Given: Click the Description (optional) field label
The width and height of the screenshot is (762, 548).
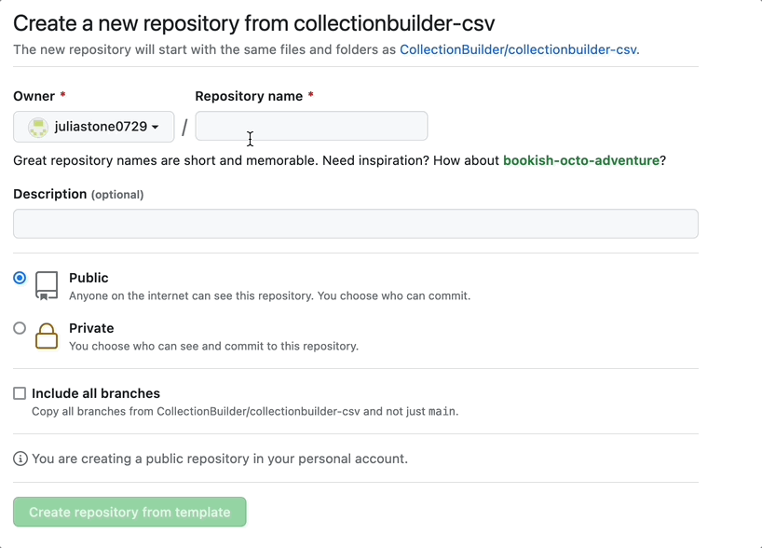Looking at the screenshot, I should point(78,194).
